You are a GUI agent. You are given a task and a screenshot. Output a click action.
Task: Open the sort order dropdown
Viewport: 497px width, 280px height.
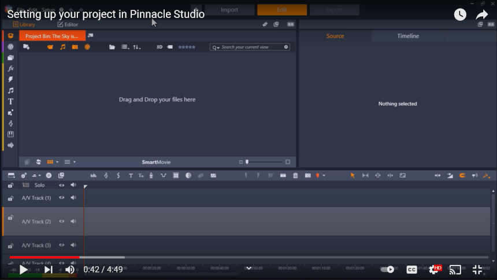pyautogui.click(x=137, y=47)
